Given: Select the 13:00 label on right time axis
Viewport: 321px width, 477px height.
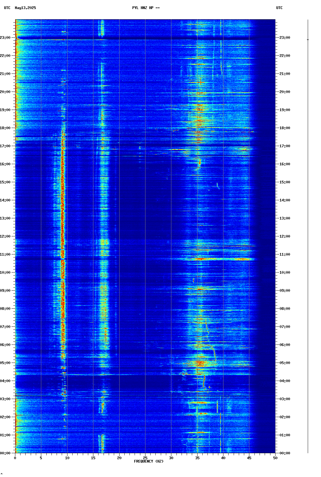Looking at the screenshot, I should (285, 218).
